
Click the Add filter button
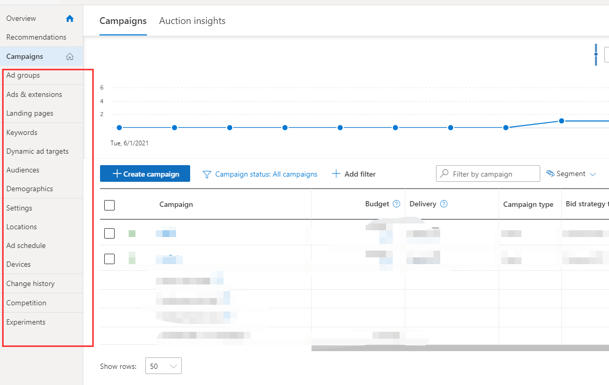pos(354,174)
